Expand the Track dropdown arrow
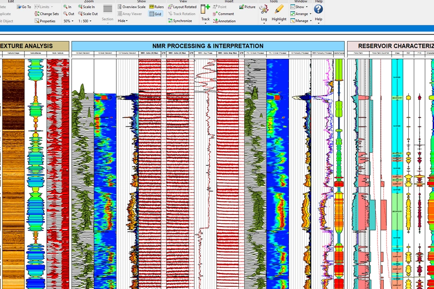The height and width of the screenshot is (289, 434). 205,23
